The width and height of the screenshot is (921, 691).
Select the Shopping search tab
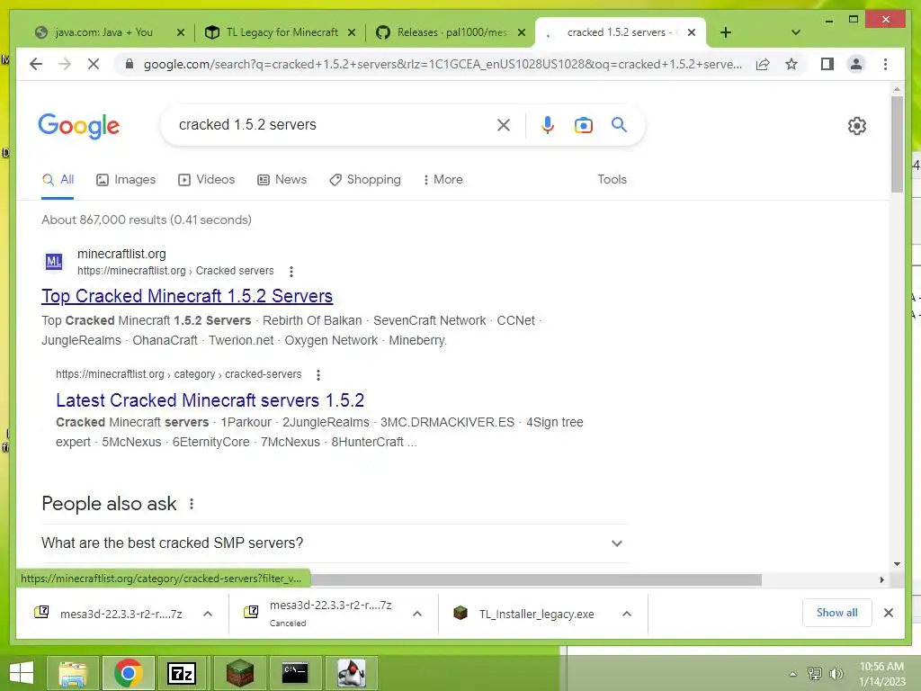pos(365,179)
